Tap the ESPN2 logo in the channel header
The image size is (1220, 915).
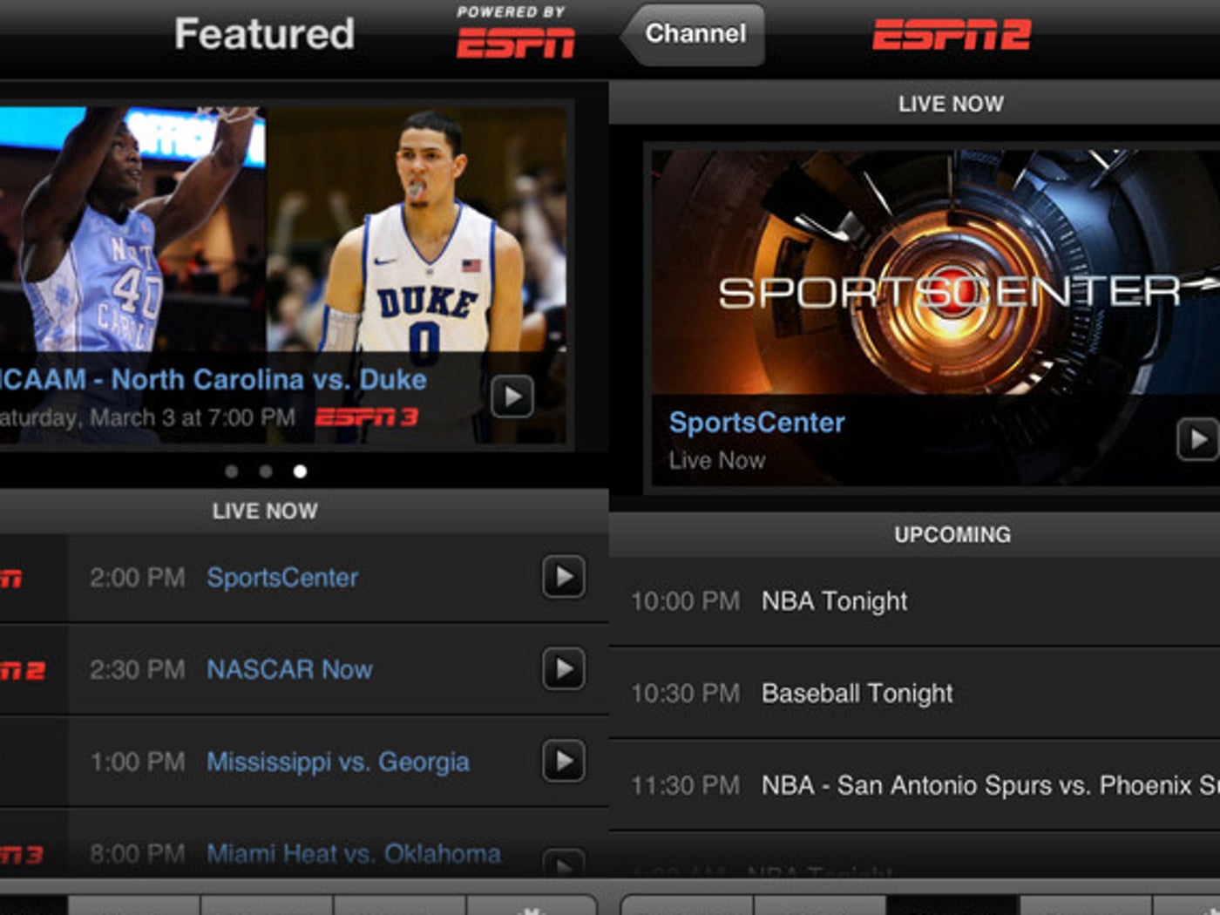pyautogui.click(x=952, y=35)
